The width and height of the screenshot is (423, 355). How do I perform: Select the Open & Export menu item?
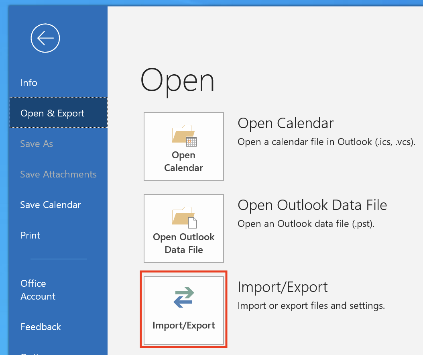pyautogui.click(x=59, y=112)
